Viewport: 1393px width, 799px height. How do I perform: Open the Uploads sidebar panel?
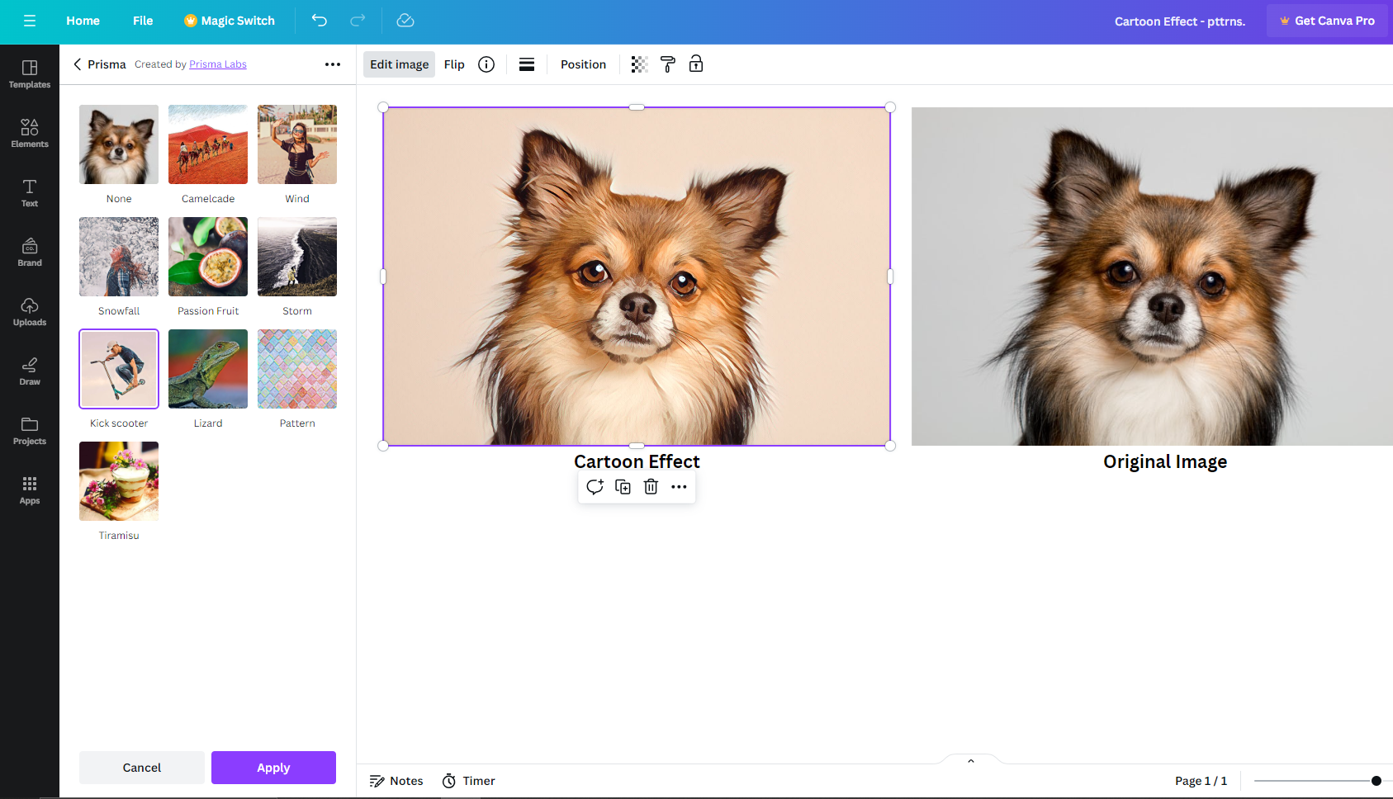[30, 312]
